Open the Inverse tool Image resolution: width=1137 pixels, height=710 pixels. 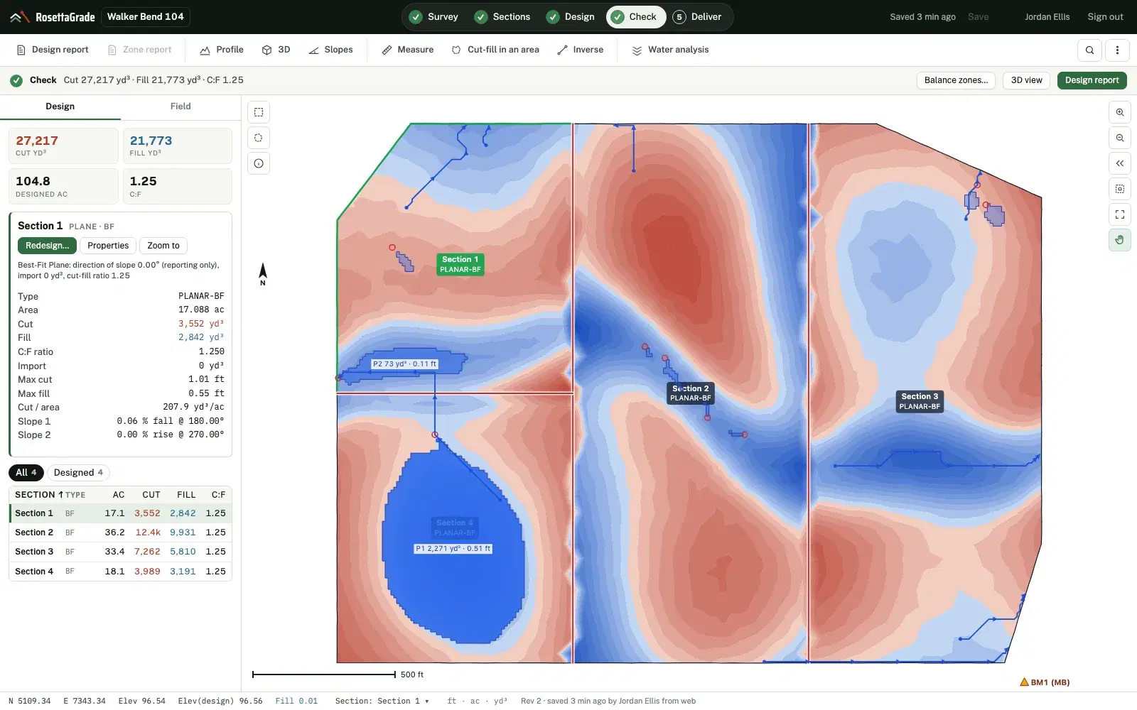tap(581, 50)
